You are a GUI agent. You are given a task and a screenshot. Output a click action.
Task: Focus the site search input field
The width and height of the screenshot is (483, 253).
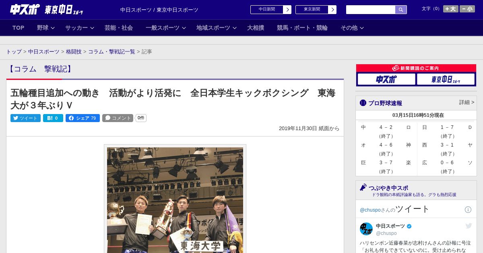(x=371, y=10)
